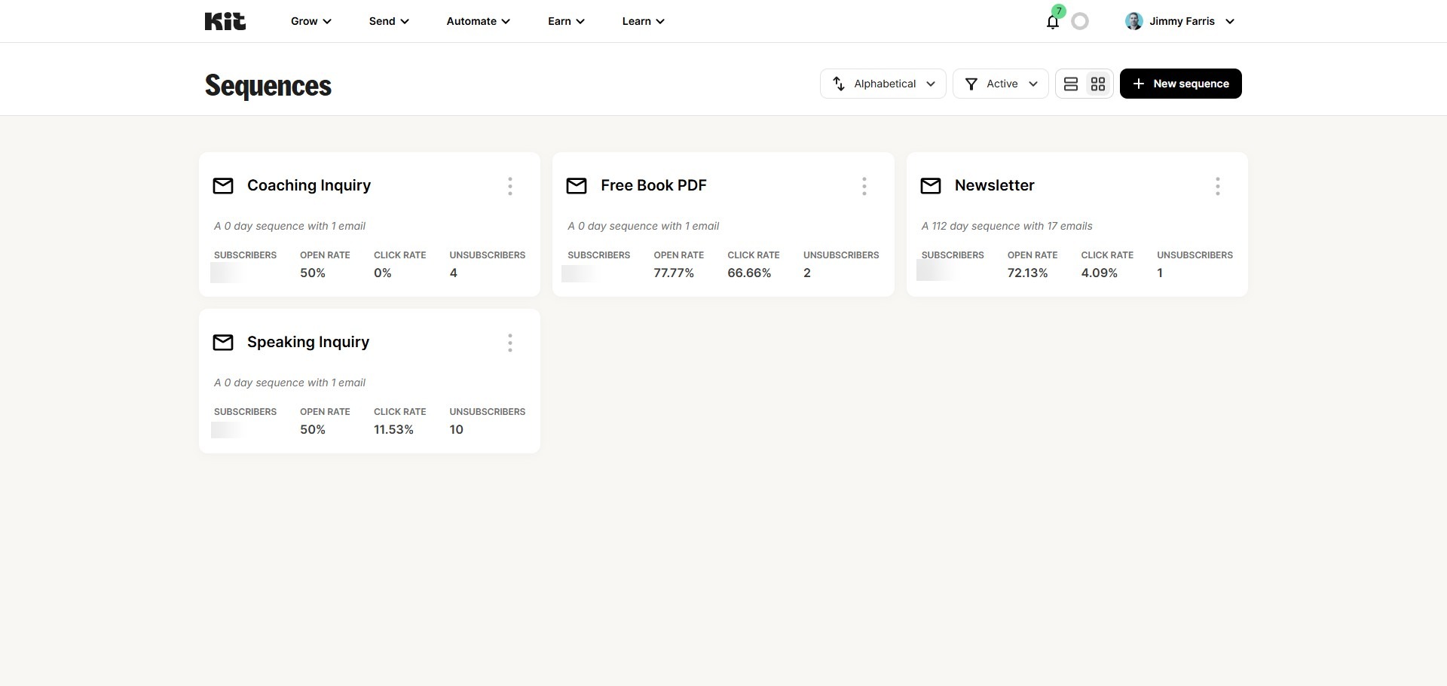
Task: Open the Grow menu
Action: click(311, 21)
